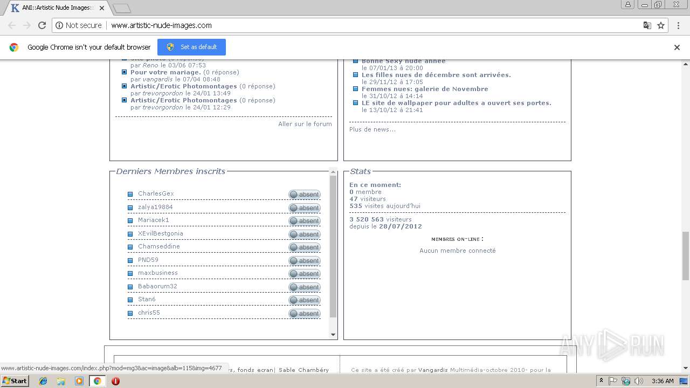Screen dimensions: 690x388
Task: Click the absent status badge for zalya19884
Action: (305, 208)
